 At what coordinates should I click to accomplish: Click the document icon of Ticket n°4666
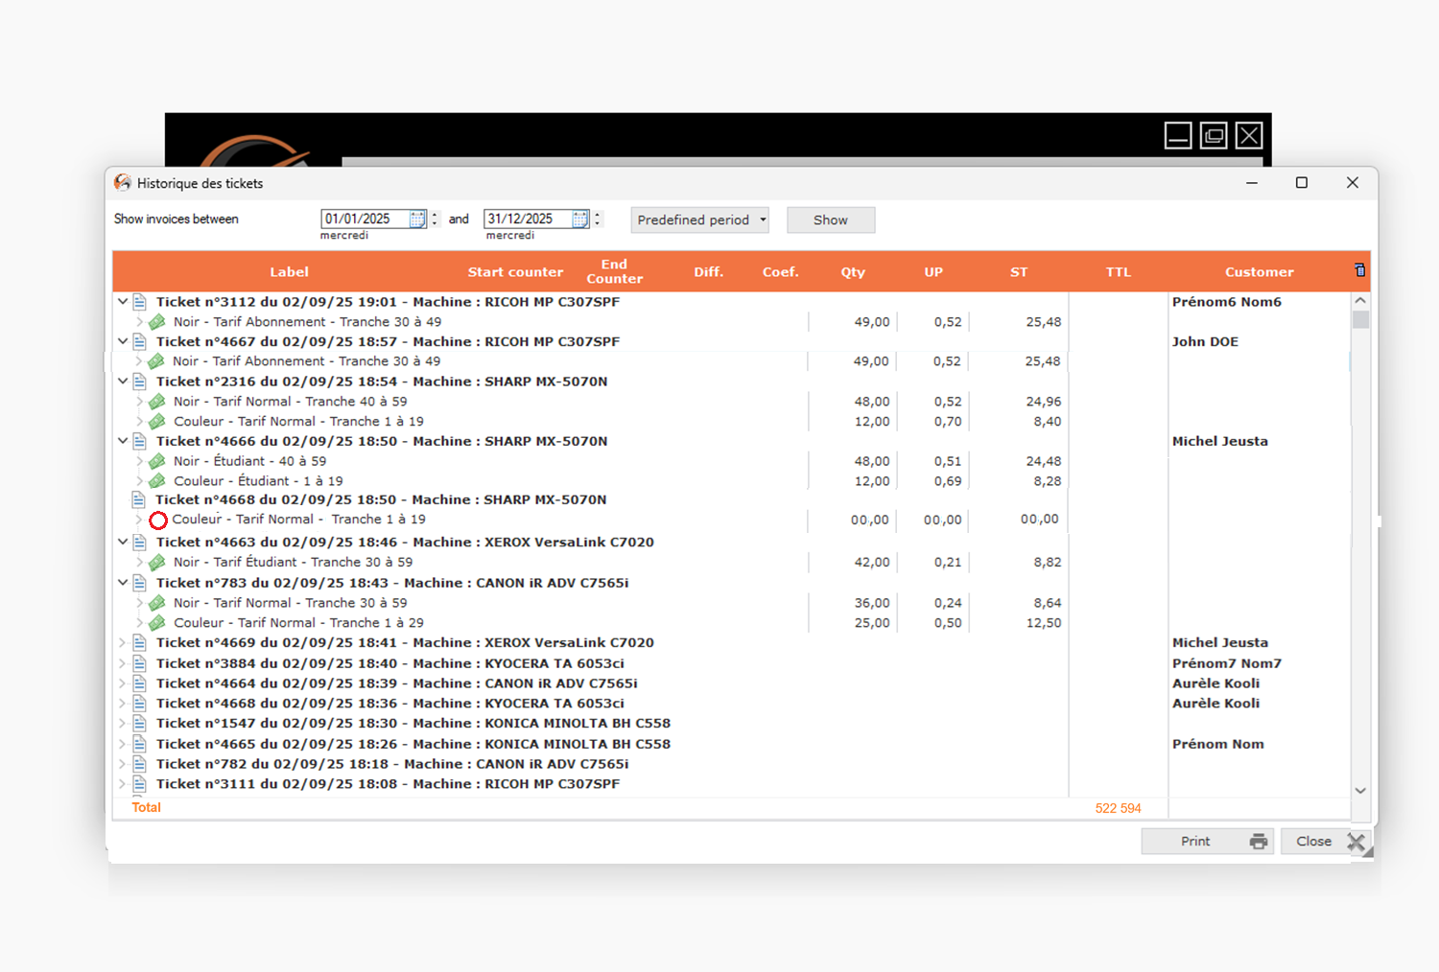coord(139,442)
